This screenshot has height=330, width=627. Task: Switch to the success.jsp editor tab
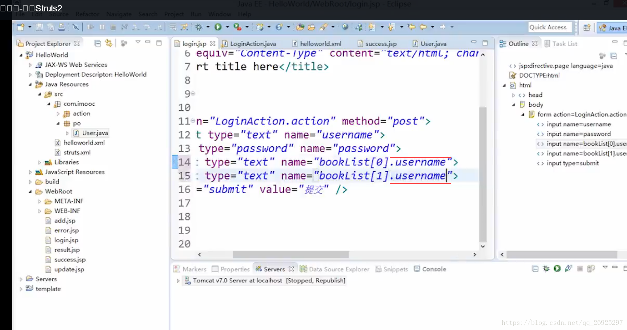pyautogui.click(x=377, y=44)
